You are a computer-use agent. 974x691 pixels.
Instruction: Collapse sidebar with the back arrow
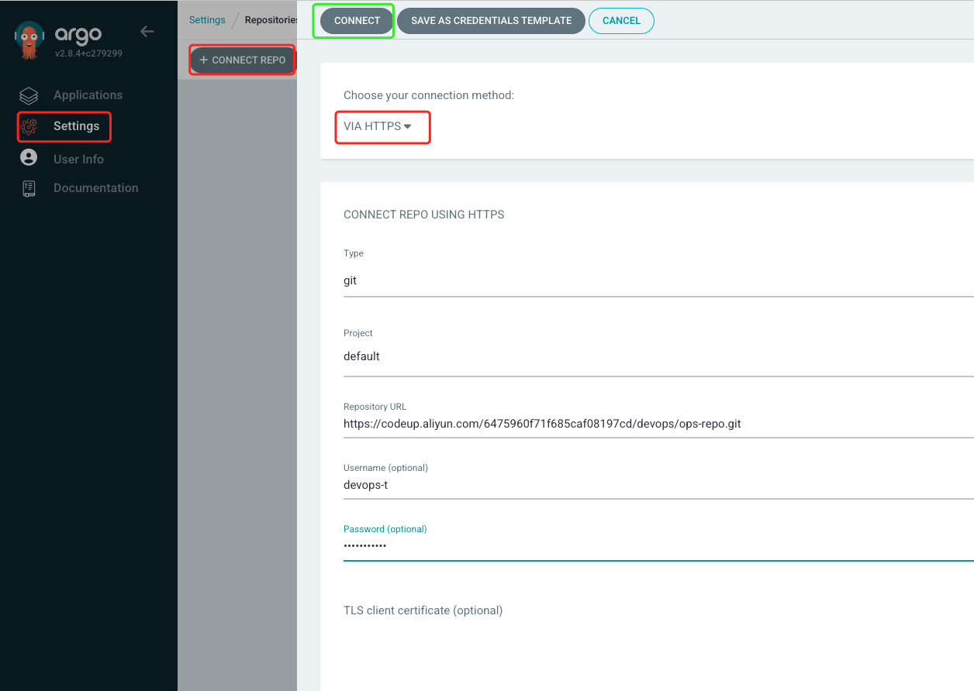[x=147, y=32]
